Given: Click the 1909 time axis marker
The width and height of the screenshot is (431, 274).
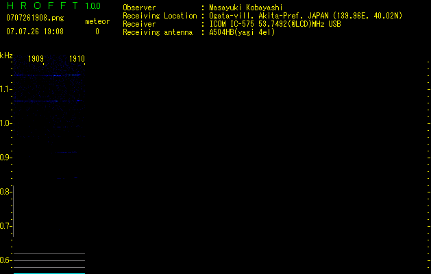Looking at the screenshot, I should pos(36,59).
